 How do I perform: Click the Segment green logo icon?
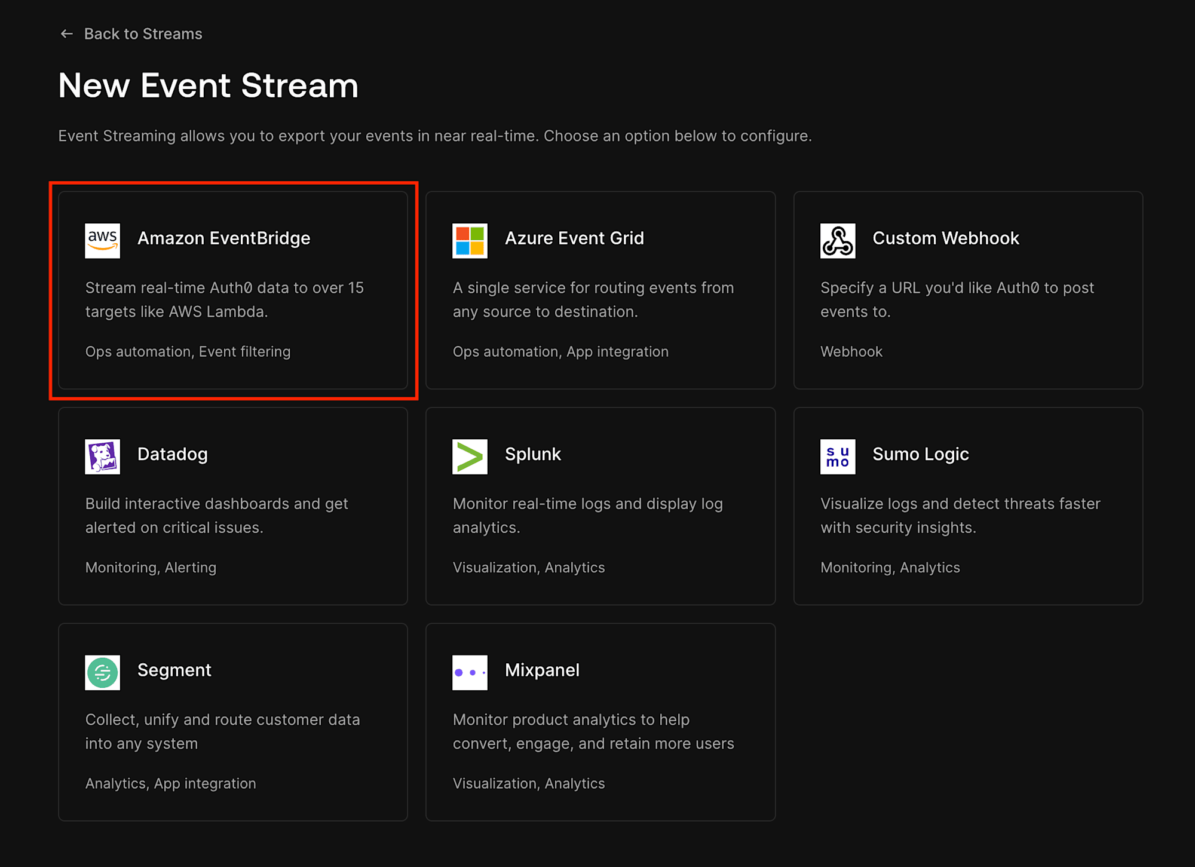point(102,673)
